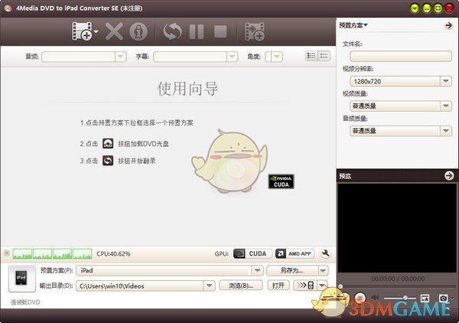Open the snapshot options arrow next to the camera

[453, 299]
